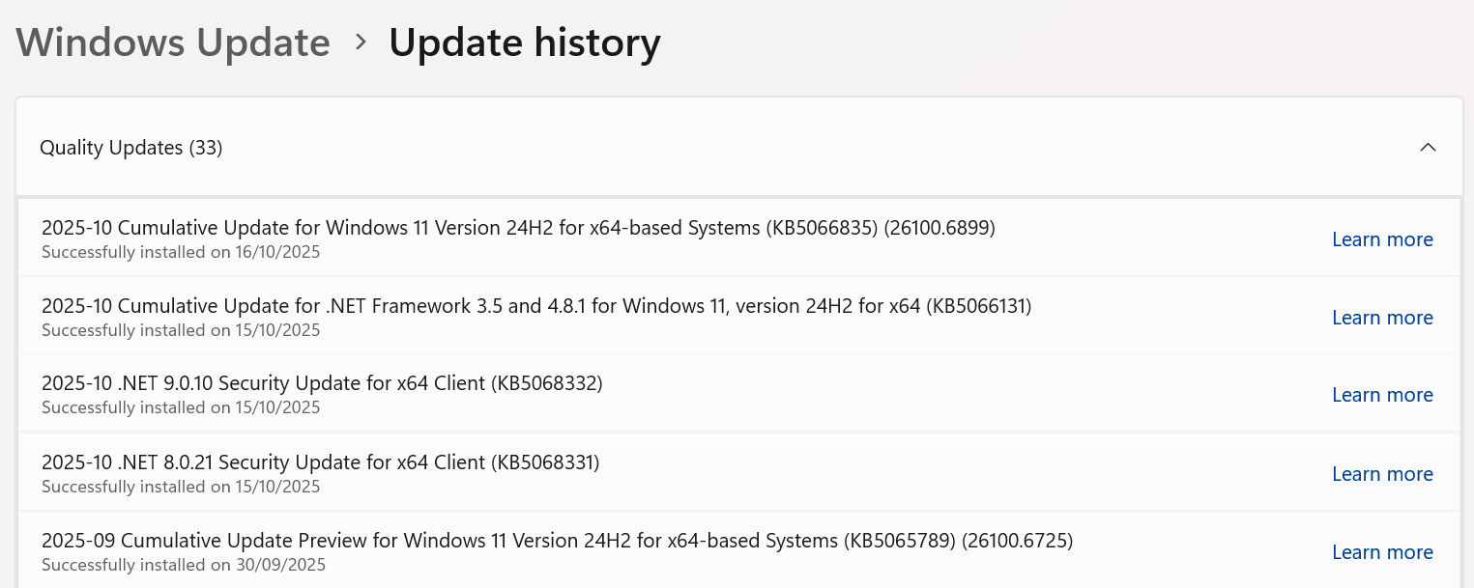The image size is (1474, 588).
Task: Open Learn more for KB5065789 preview update
Action: pos(1382,552)
